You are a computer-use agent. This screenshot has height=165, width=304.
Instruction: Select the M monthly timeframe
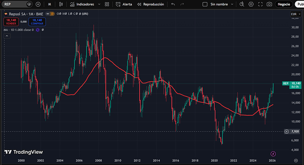[50, 4]
